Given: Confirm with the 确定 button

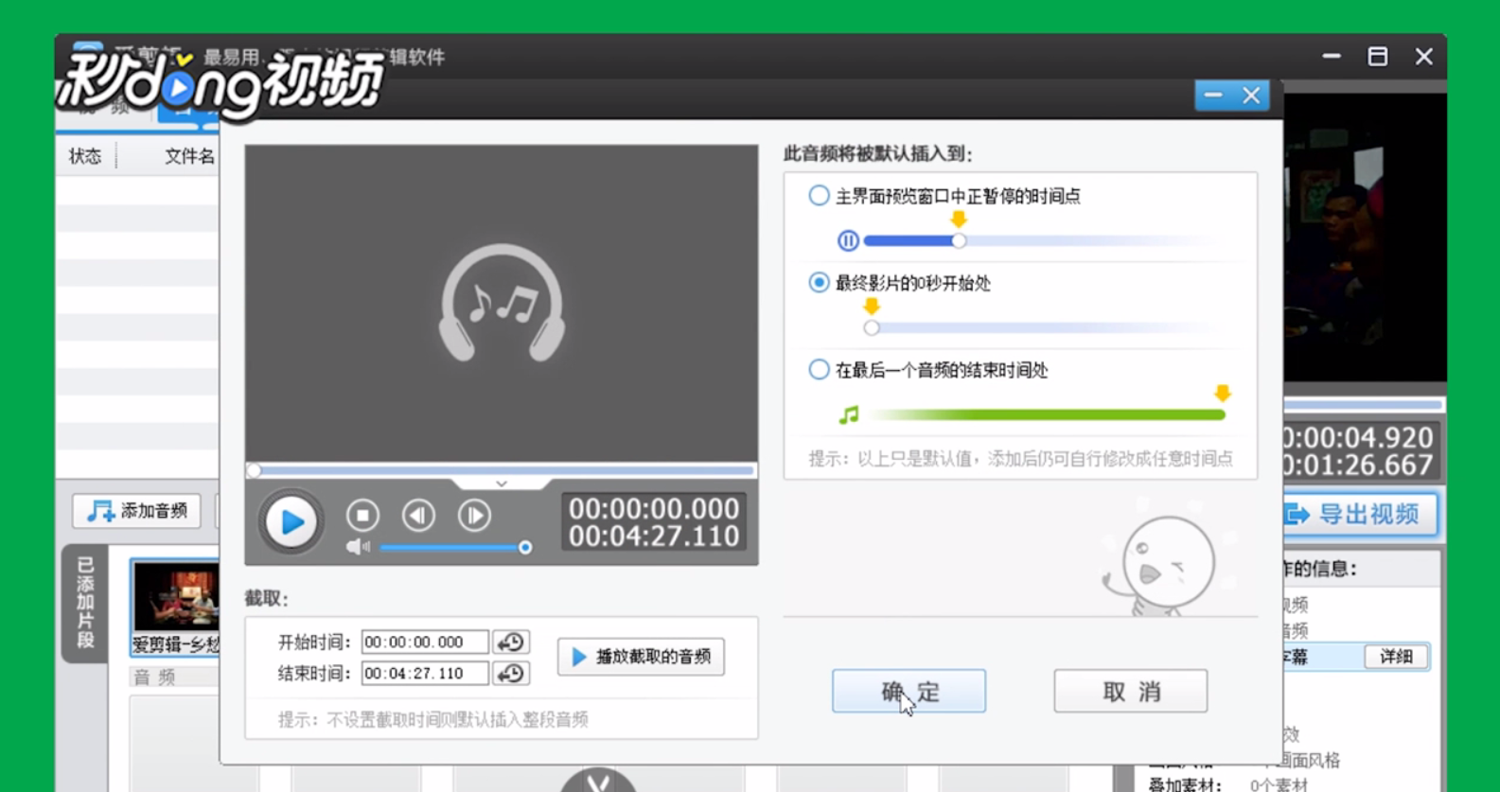Looking at the screenshot, I should pyautogui.click(x=909, y=692).
